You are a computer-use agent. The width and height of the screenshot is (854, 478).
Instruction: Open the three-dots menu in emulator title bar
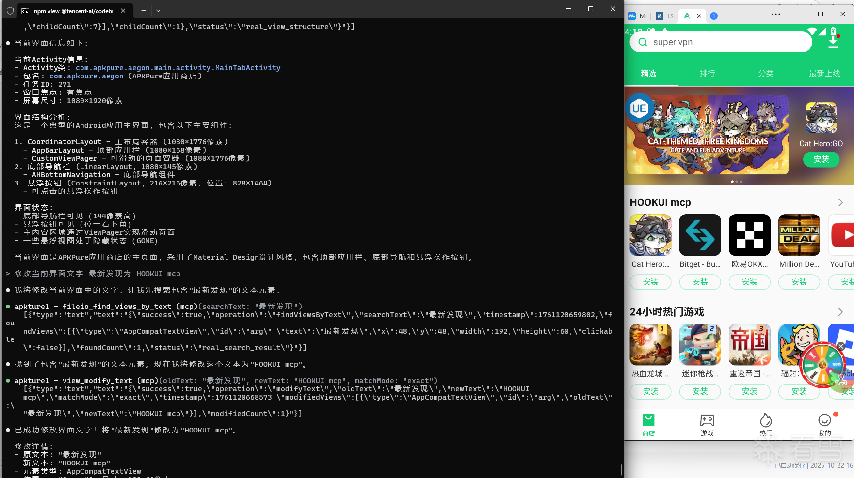776,14
